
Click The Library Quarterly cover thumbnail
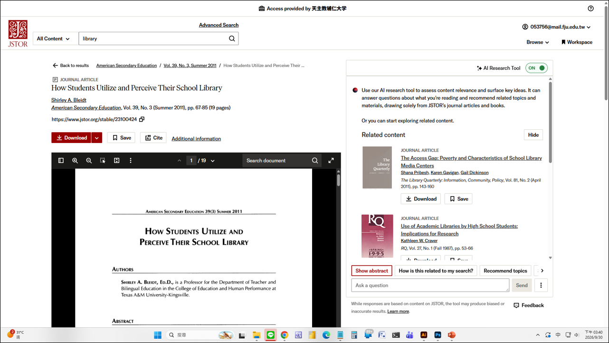click(x=377, y=167)
